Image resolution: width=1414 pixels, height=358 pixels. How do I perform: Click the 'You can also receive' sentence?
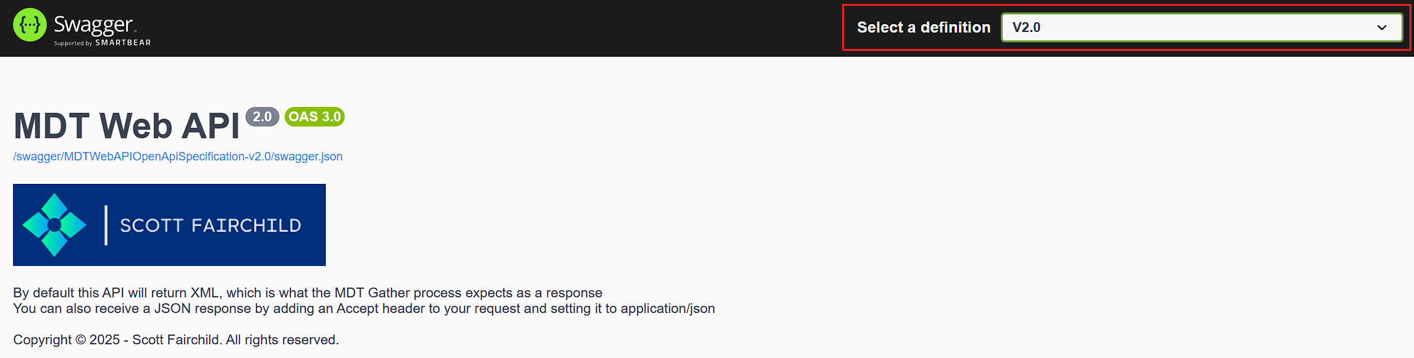tap(364, 308)
